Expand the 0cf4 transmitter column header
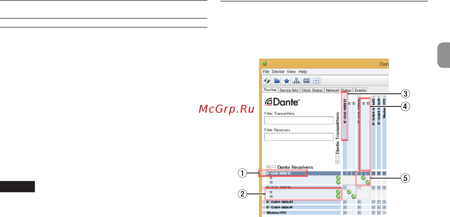Viewport: 450px width, 217px height. pos(379,96)
